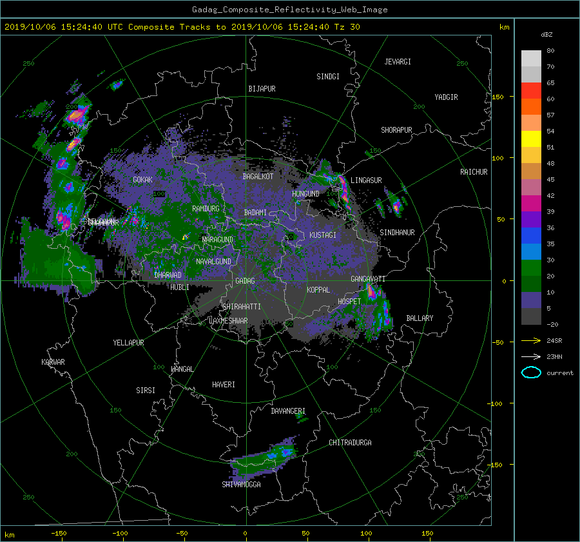This screenshot has height=542, width=580.
Task: Click the 30 dBZ light blue swatch
Action: 531,251
